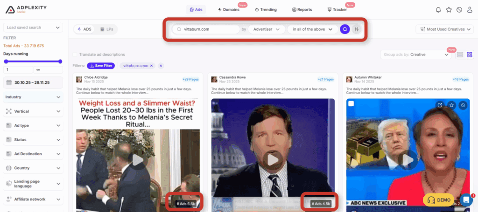Click Chloe Aldridge advertiser name

pos(96,77)
